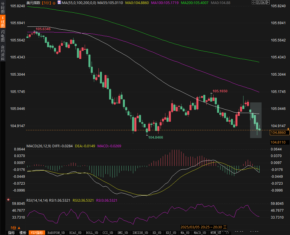Viewport: 290px width, 235px height.
Task: Click the second top-right chart toolbar icon
Action: point(258,2)
